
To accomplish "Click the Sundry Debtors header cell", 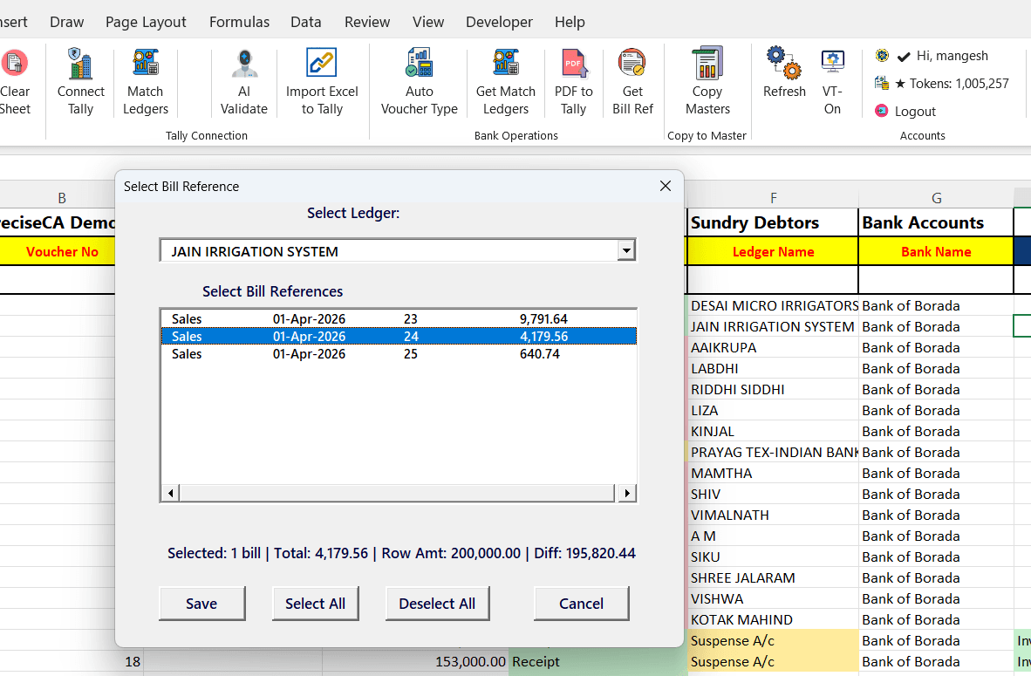I will [x=773, y=222].
